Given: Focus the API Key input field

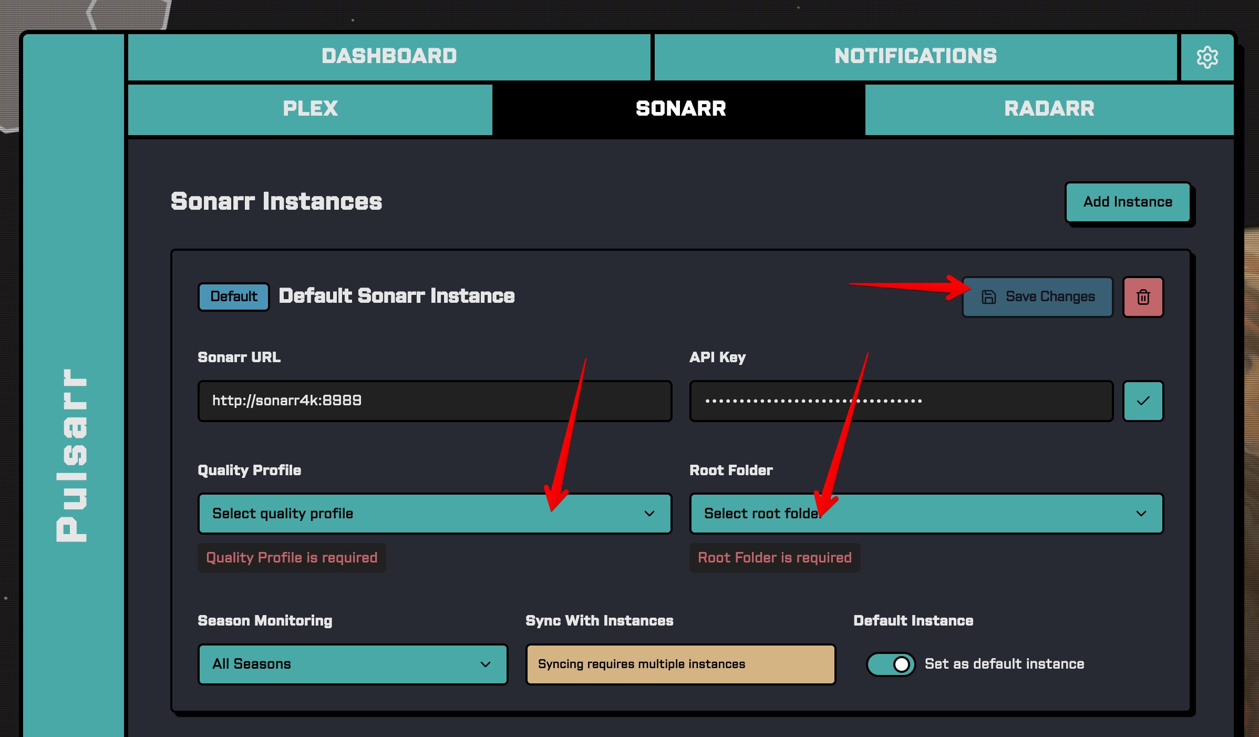Looking at the screenshot, I should [x=901, y=401].
